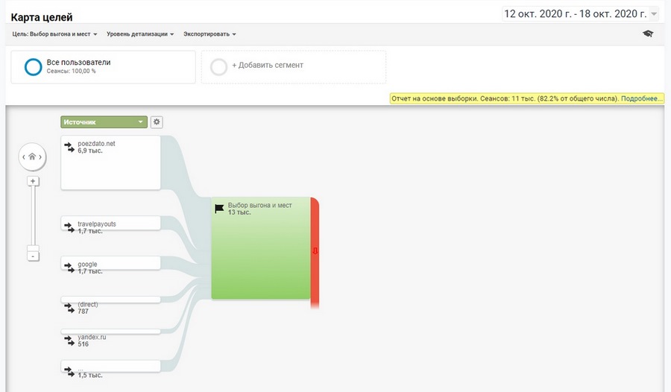Select the (direct) source node
Screen dimensions: 671x392
(110, 300)
